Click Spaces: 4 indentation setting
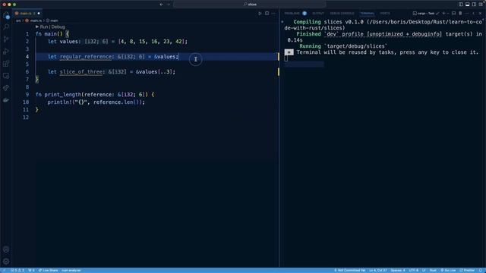Viewport: 486px width, 273px height. click(398, 270)
